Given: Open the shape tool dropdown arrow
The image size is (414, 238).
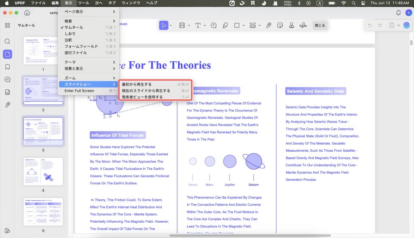Looking at the screenshot, I should click(244, 25).
